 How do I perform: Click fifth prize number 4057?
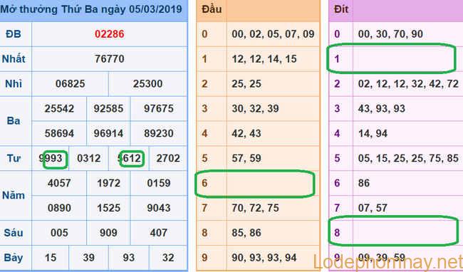tap(59, 183)
